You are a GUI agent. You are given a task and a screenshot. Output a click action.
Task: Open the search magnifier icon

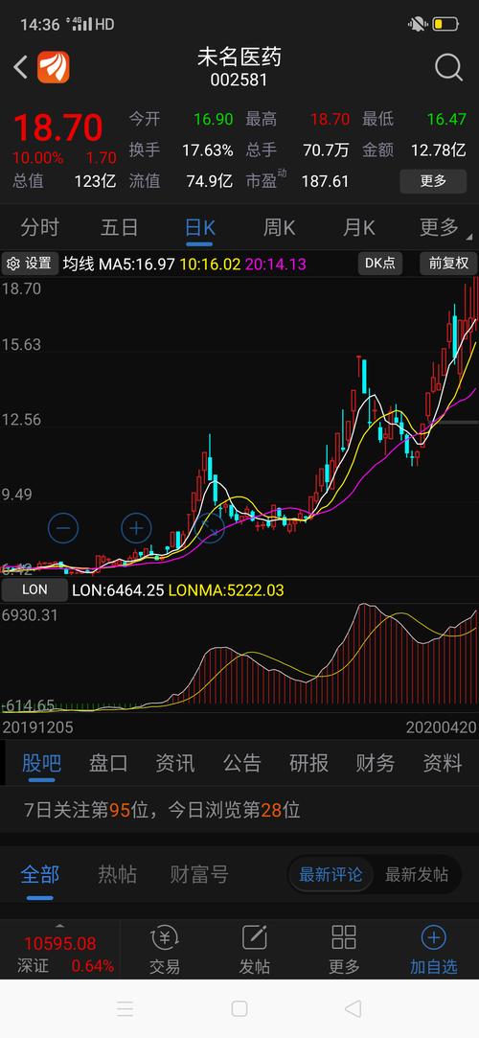pos(448,67)
